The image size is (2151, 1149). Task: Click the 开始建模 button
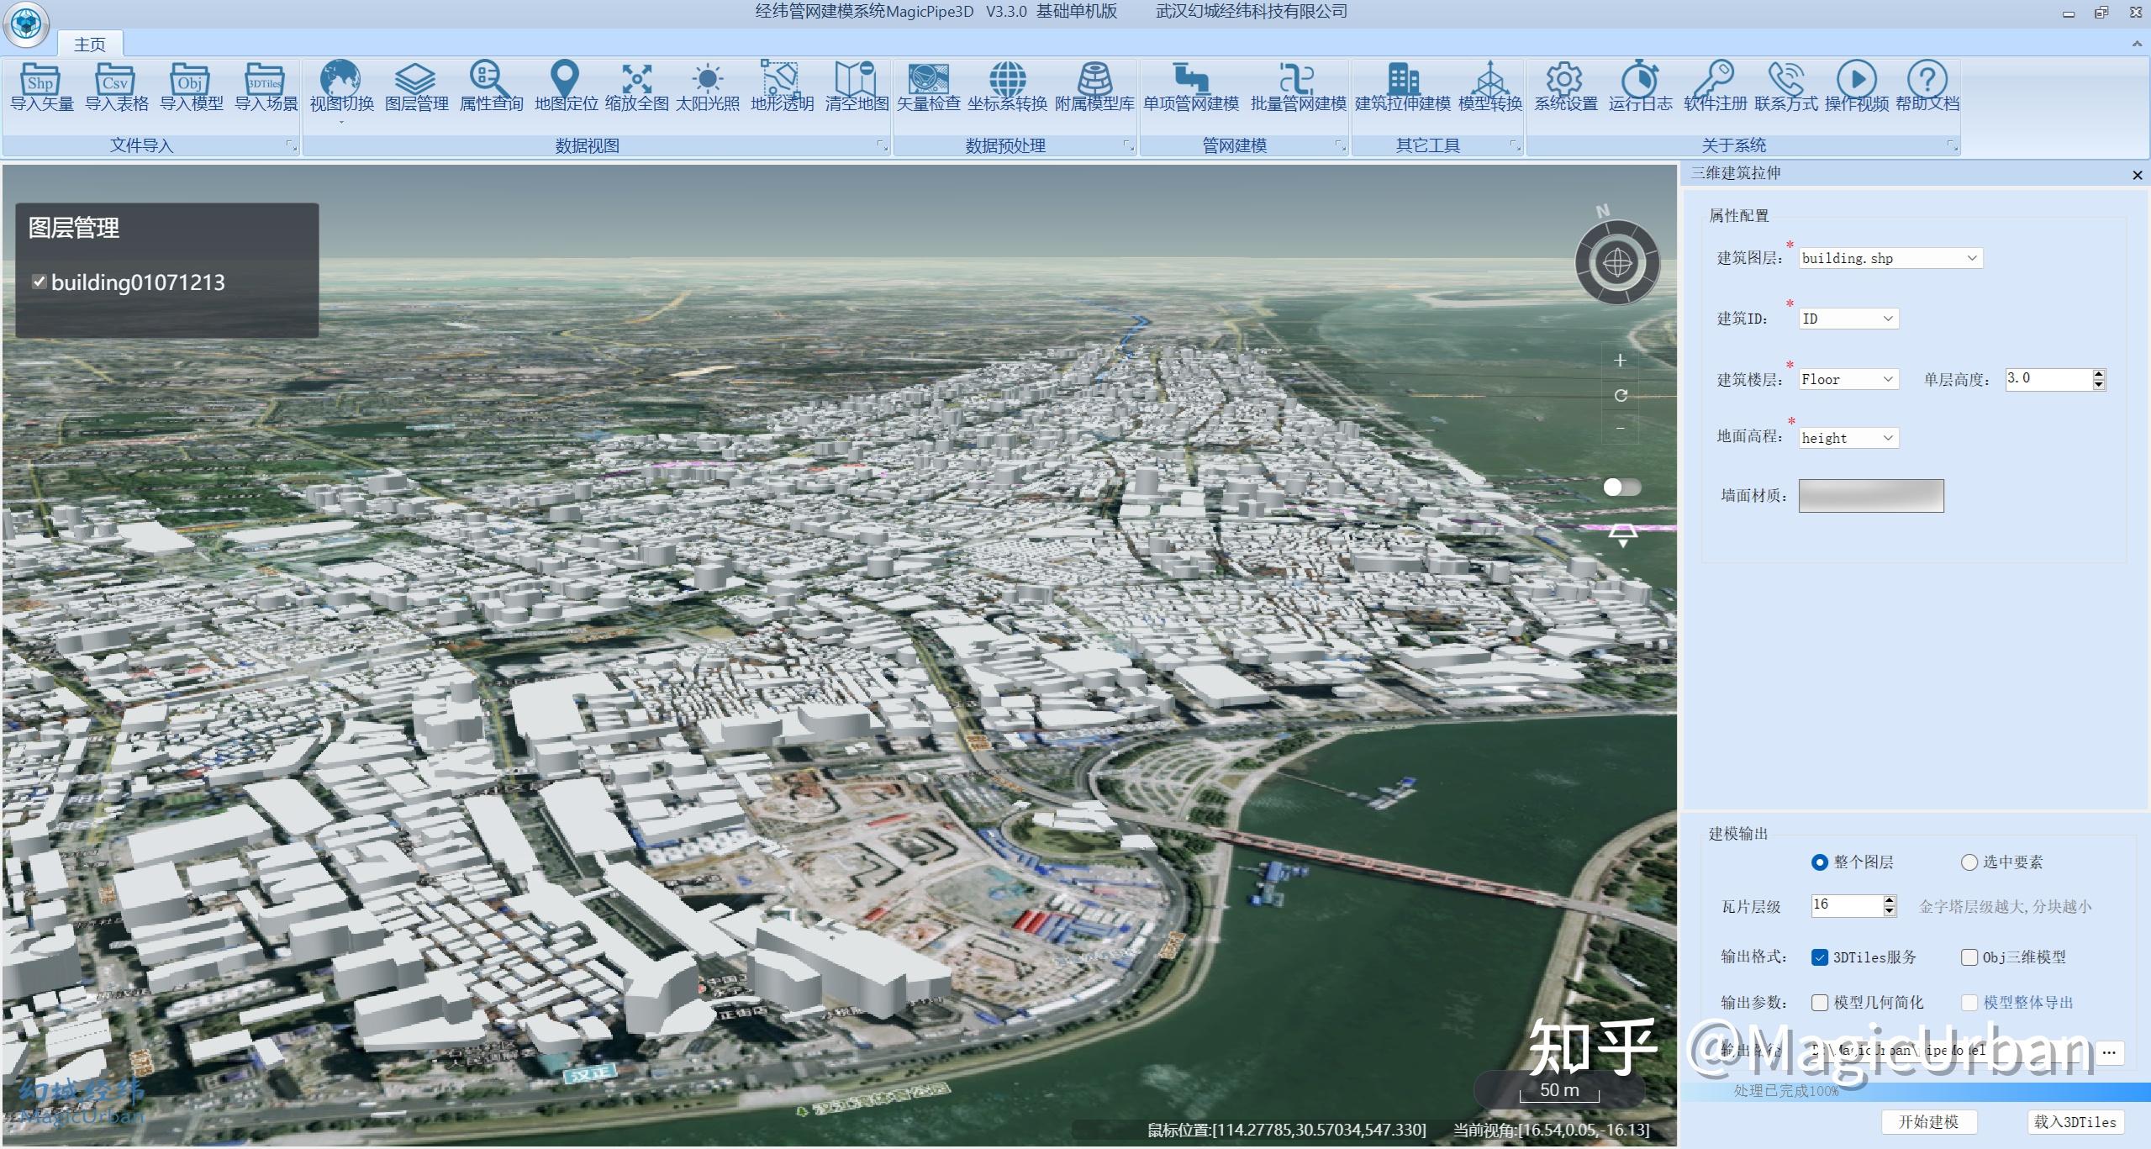(1927, 1122)
